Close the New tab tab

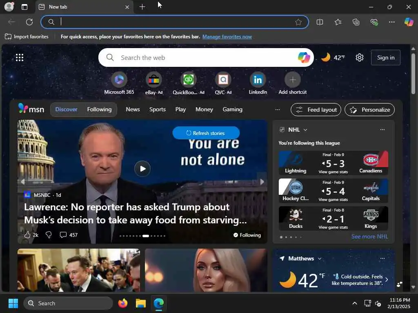[x=127, y=7]
